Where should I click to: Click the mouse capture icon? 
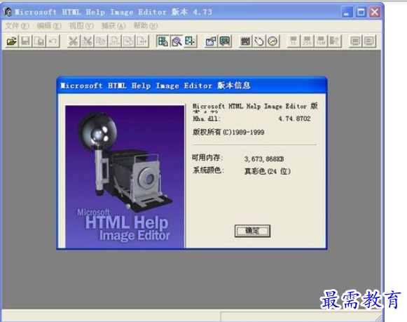(x=258, y=41)
